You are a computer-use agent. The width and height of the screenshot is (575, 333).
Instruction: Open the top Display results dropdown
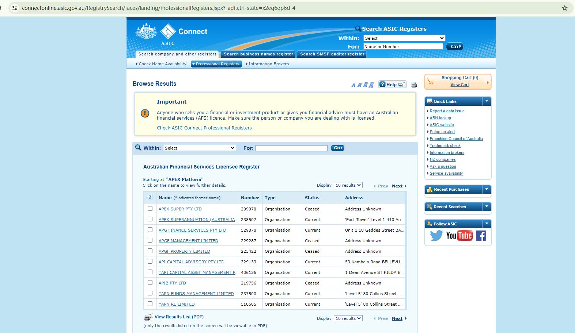tap(348, 185)
